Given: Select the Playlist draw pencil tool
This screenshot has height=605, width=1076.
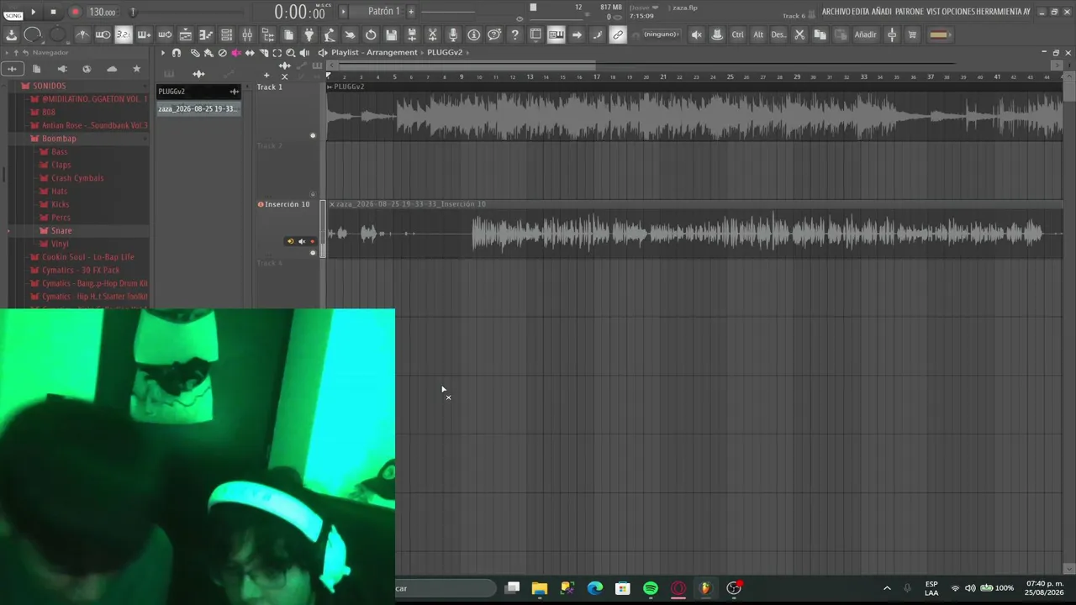Looking at the screenshot, I should coord(195,53).
